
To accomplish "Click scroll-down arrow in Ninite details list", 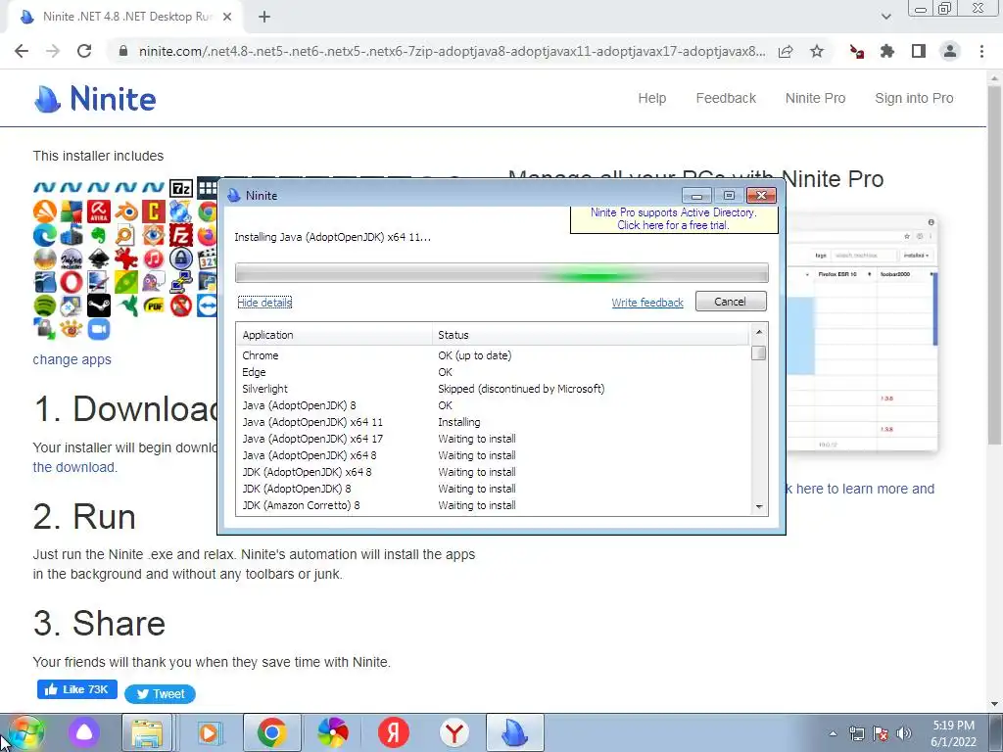I will [759, 506].
